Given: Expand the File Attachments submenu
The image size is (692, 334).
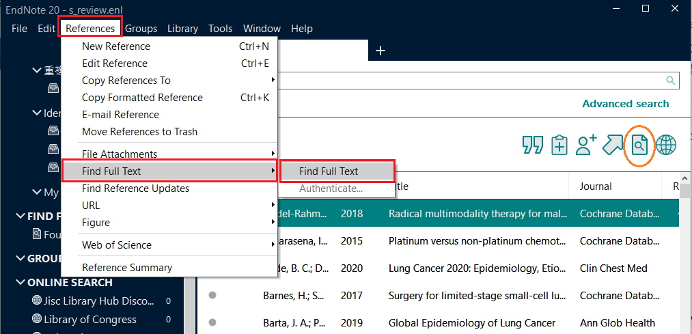Looking at the screenshot, I should pos(169,154).
